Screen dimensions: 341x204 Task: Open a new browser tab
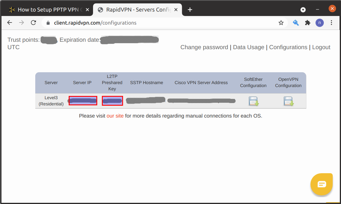point(190,9)
